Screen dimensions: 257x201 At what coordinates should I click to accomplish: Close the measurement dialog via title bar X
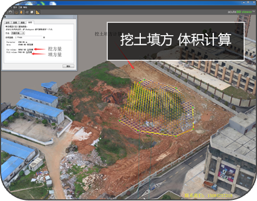click(75, 17)
